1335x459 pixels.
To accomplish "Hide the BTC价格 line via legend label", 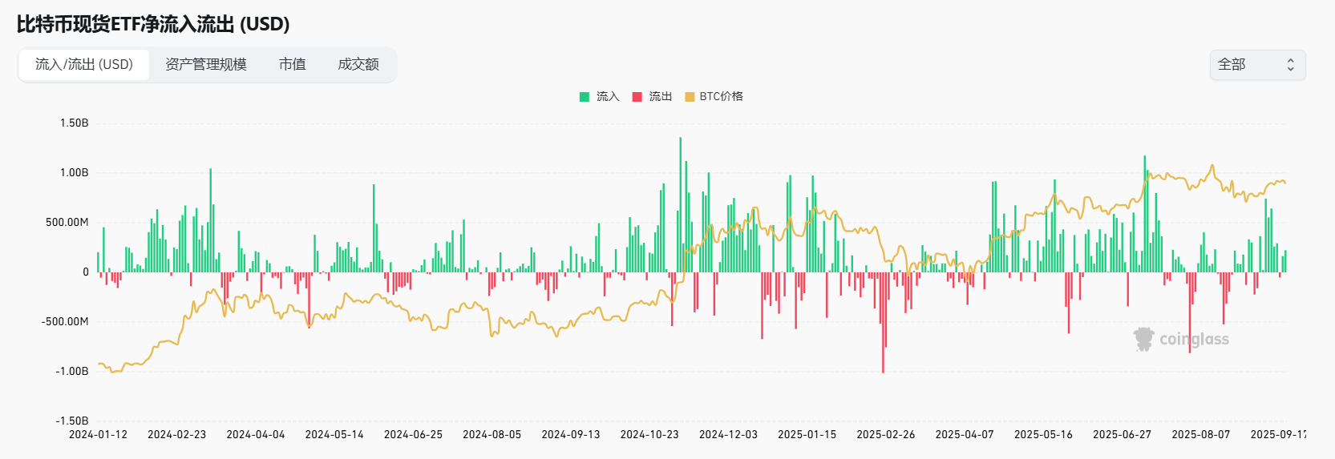I will 721,97.
